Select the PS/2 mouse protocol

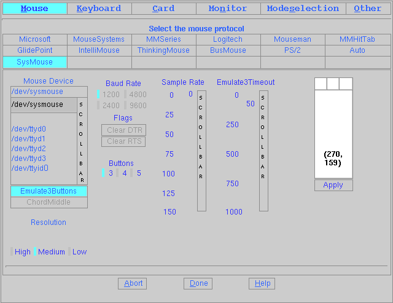click(x=292, y=50)
